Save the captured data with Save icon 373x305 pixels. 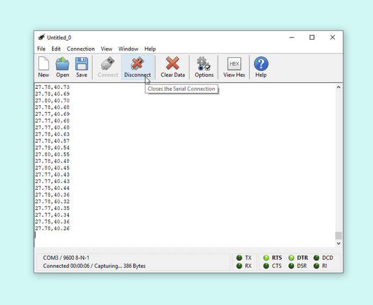(81, 67)
